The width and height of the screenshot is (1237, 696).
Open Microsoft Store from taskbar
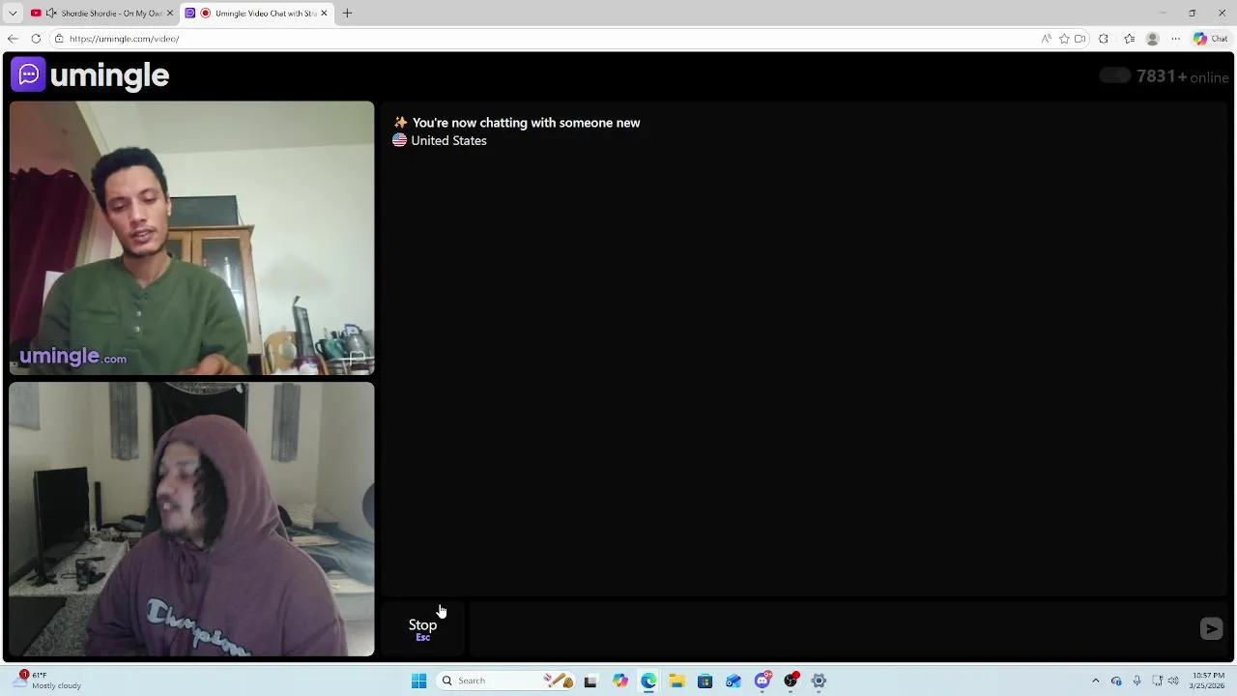pos(705,681)
